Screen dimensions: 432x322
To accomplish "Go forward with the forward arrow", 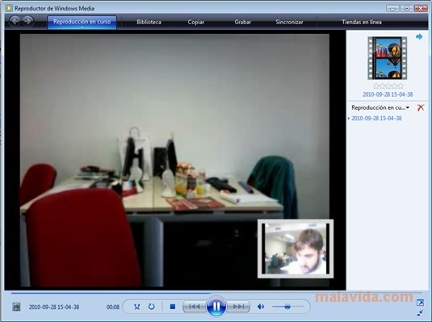I will (28, 21).
